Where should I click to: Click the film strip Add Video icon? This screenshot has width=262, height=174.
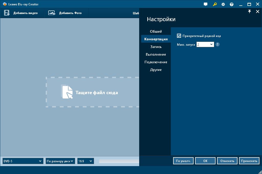[x=7, y=13]
